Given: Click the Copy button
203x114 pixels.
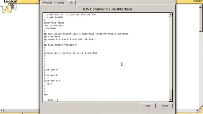Looking at the screenshot, I should click(x=147, y=106).
